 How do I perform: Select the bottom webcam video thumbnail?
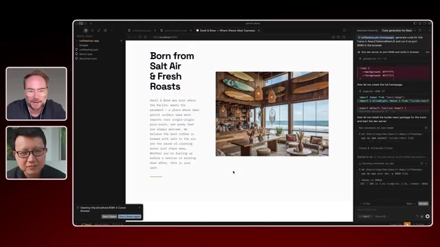36,153
